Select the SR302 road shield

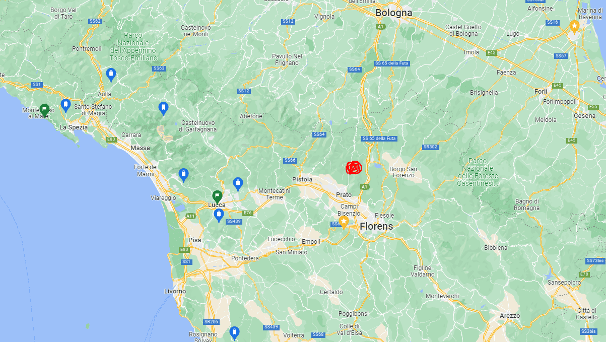point(430,147)
